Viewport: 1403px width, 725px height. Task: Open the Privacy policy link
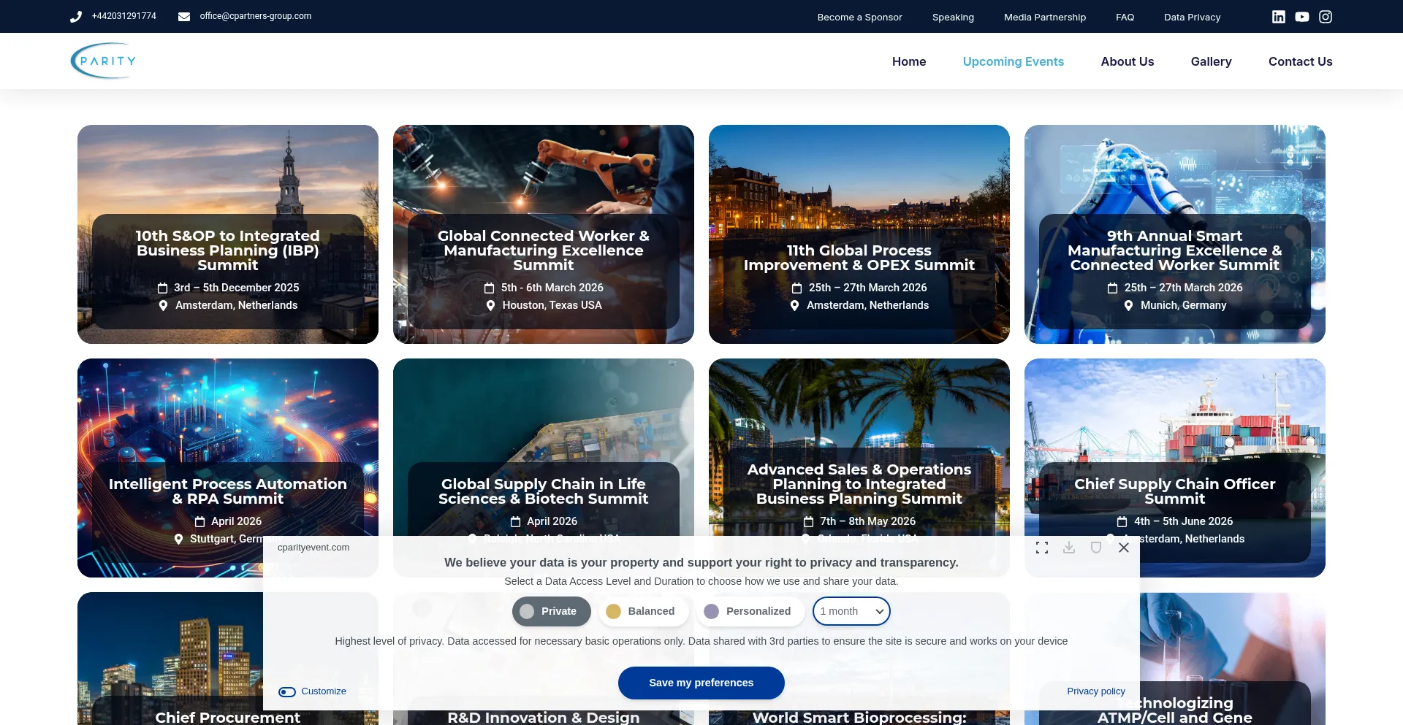[1095, 691]
